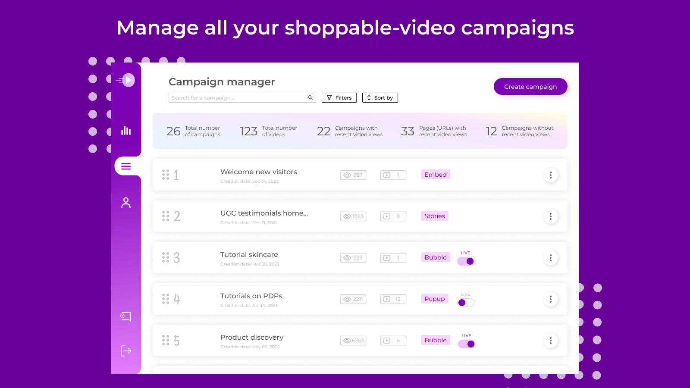Screen dimensions: 690x388
Task: Open the kebab menu for Welcome new visitors
Action: click(551, 175)
